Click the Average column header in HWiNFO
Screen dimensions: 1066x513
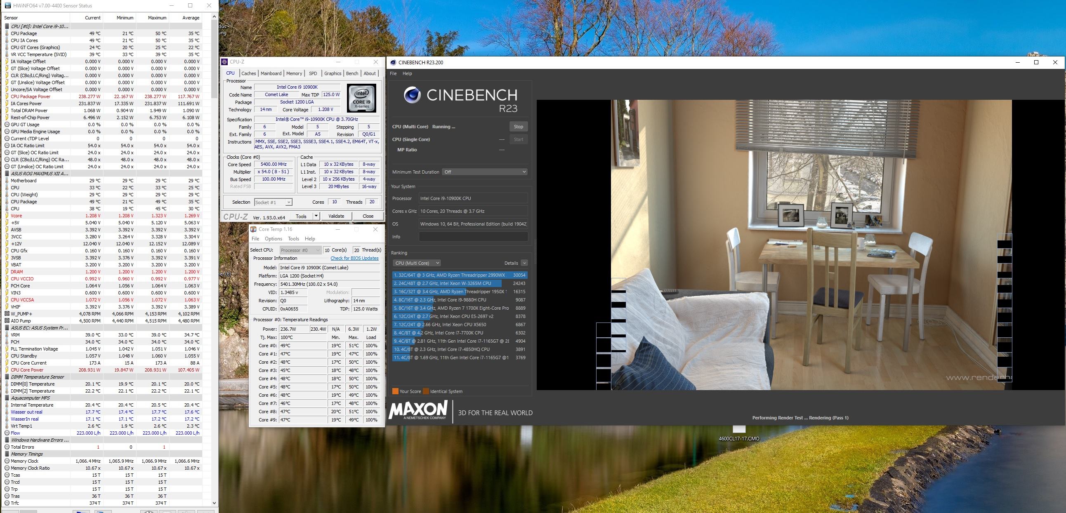(x=185, y=18)
